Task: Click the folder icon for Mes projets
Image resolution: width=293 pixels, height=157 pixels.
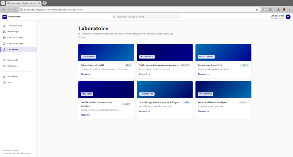Action: click(4, 60)
